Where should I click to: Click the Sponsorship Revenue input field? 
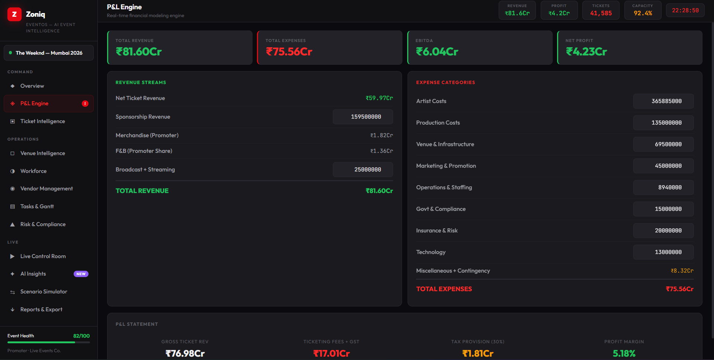(363, 117)
